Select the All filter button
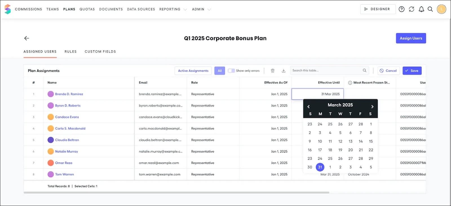This screenshot has width=451, height=206. [220, 71]
